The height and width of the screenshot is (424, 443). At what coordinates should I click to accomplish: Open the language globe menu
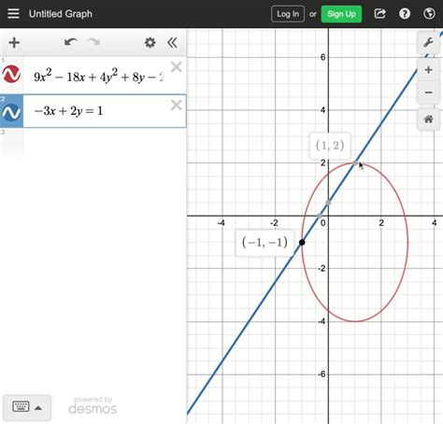click(429, 14)
